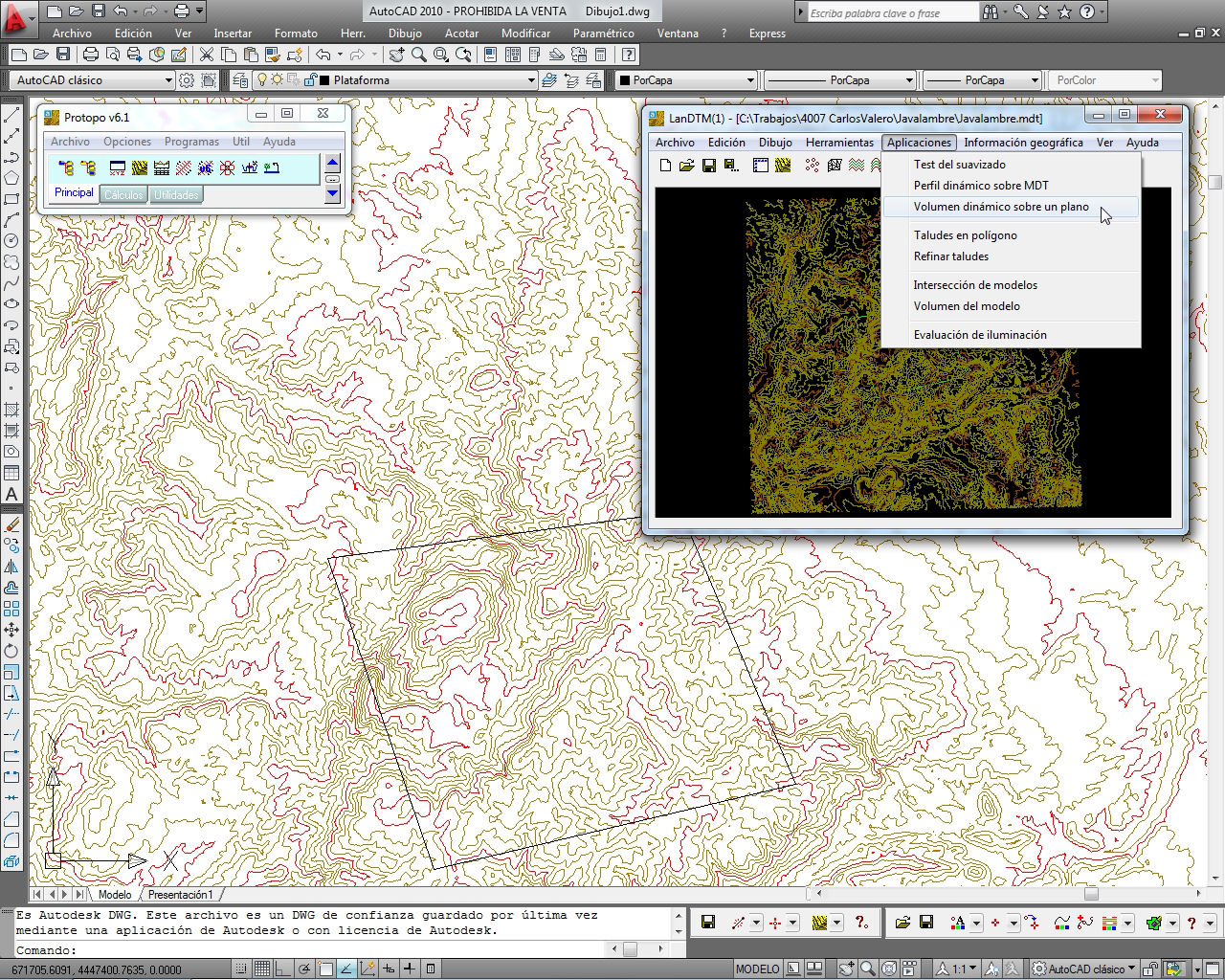Select 'Evaluación de iluminación' entry

[980, 335]
